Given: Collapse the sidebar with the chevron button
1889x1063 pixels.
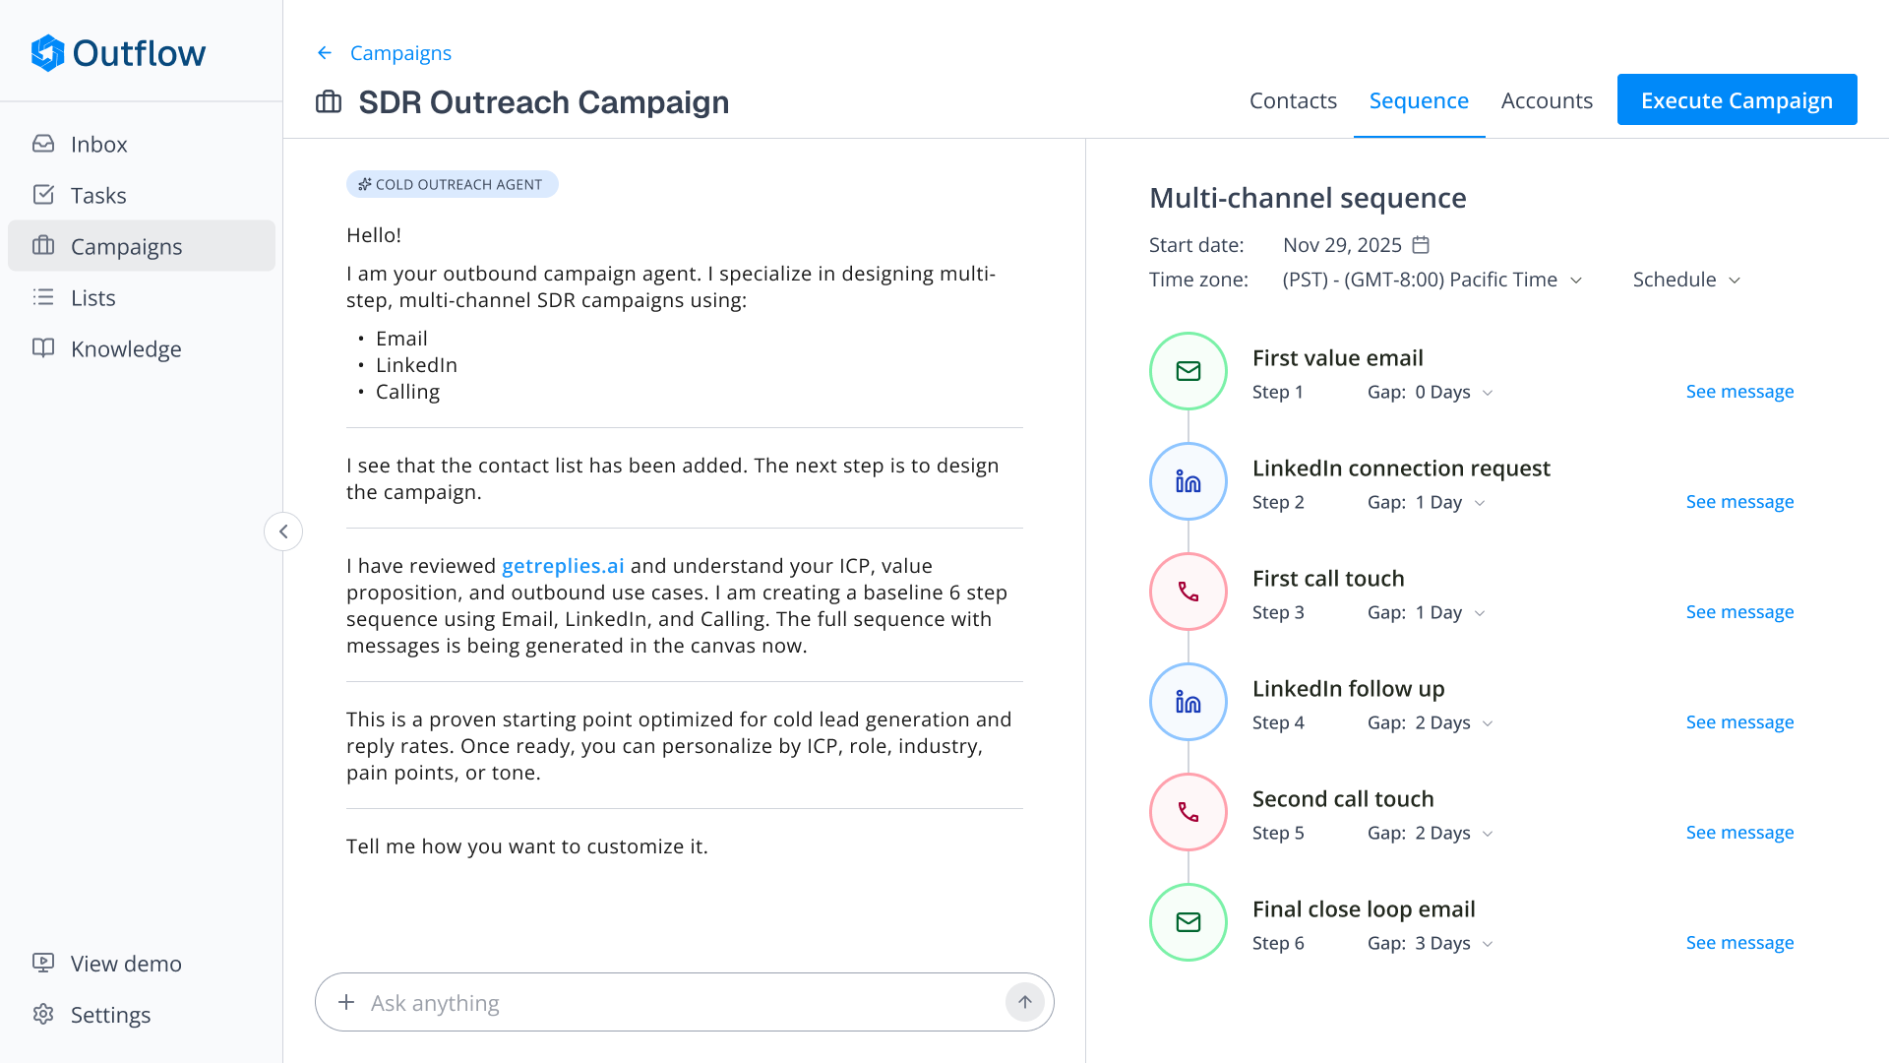Looking at the screenshot, I should point(283,531).
